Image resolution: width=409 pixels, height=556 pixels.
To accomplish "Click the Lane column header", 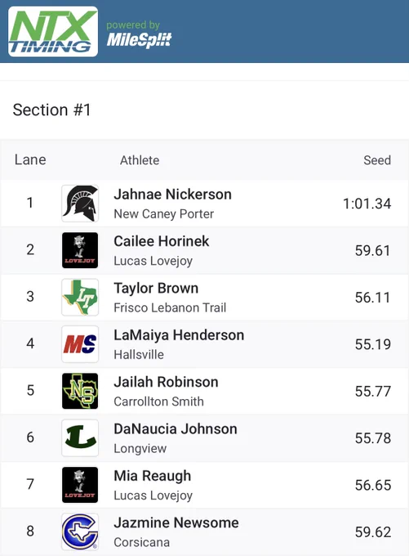I will [30, 160].
